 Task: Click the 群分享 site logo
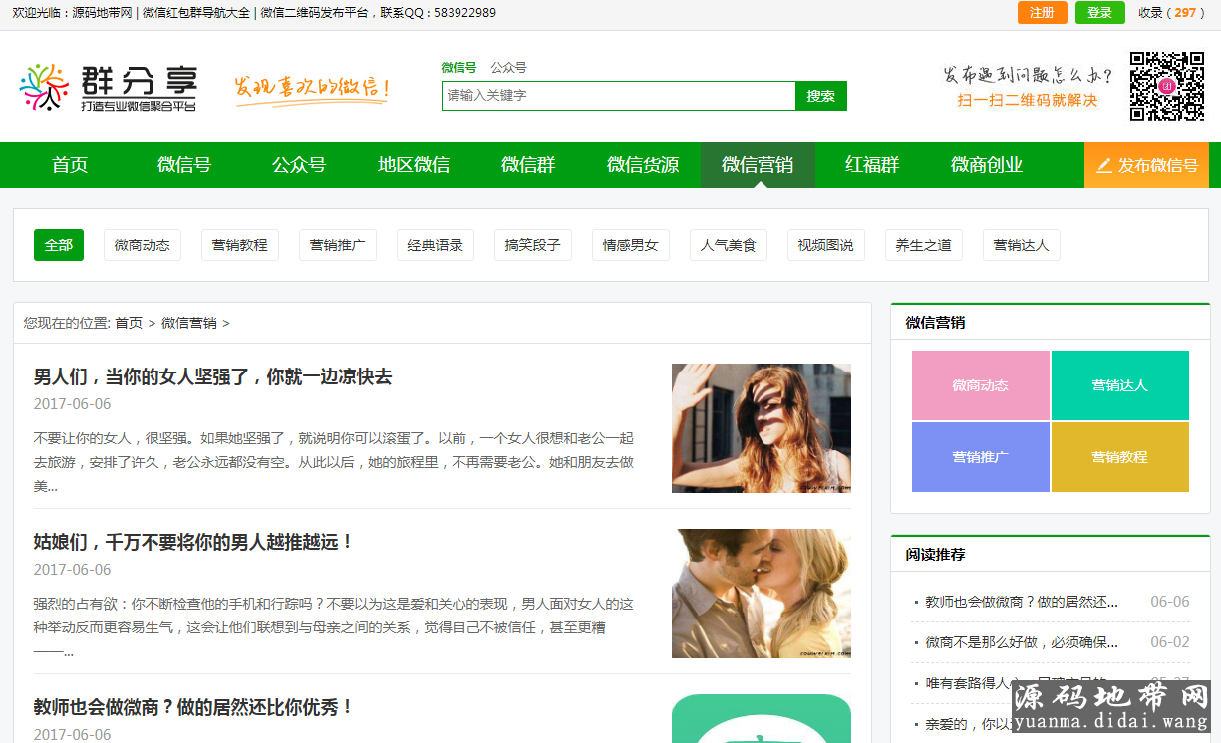point(108,88)
